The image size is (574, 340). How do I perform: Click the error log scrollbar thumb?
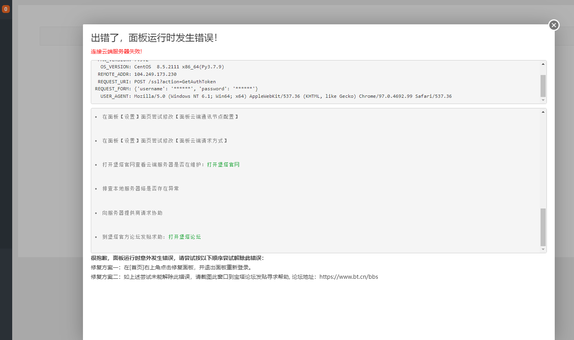pyautogui.click(x=543, y=86)
